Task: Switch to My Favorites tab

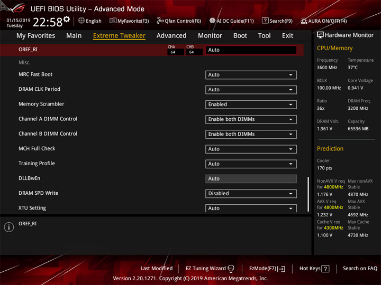Action: pos(36,36)
